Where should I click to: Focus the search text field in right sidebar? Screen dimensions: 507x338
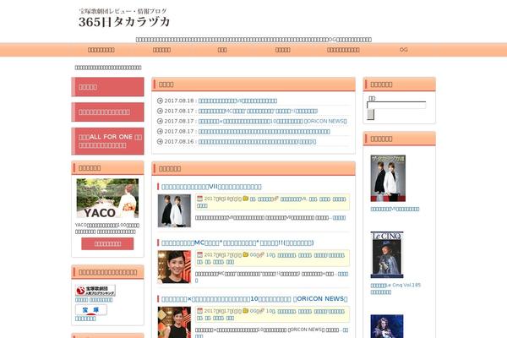pyautogui.click(x=396, y=105)
